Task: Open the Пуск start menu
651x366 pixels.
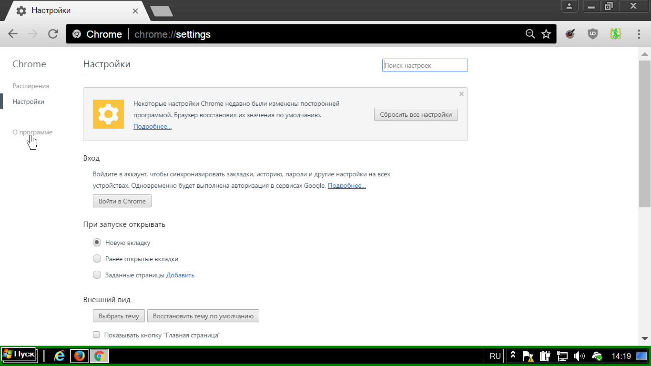Action: (x=19, y=355)
